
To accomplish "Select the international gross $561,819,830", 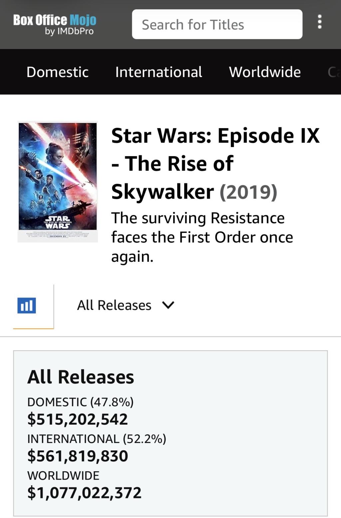I will (78, 456).
